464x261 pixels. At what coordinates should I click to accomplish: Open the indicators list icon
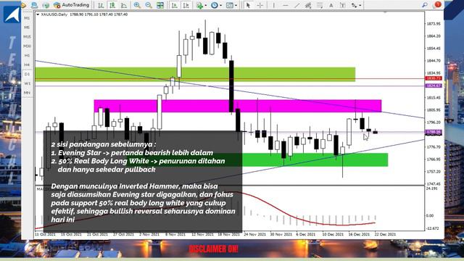point(200,5)
